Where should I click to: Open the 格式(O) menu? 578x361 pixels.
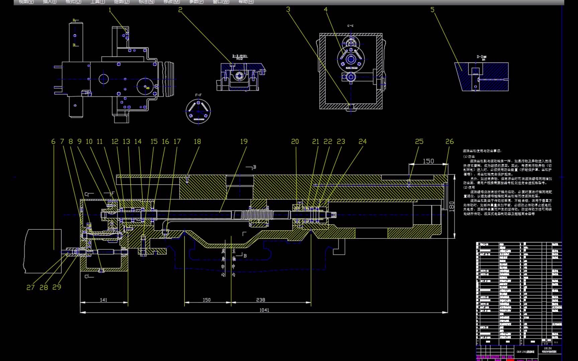click(x=73, y=2)
